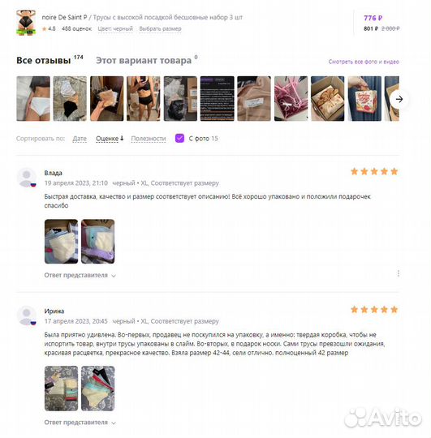Click the next arrow in photo carousel

coord(399,99)
